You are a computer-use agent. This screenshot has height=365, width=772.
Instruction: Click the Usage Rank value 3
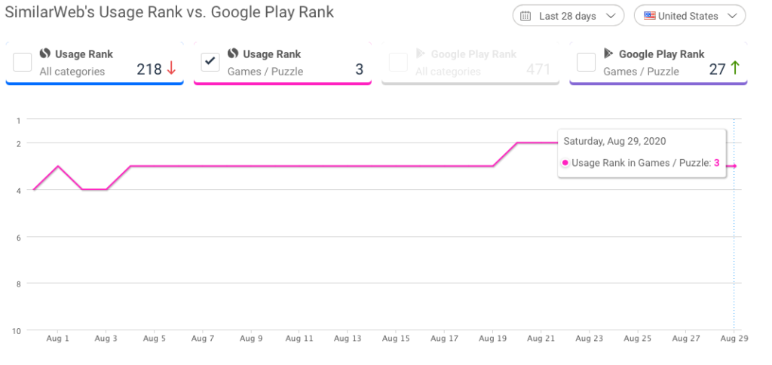click(359, 69)
